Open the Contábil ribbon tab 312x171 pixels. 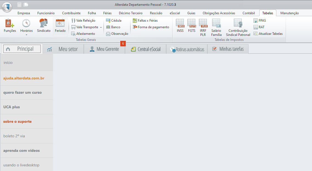[x=249, y=13]
